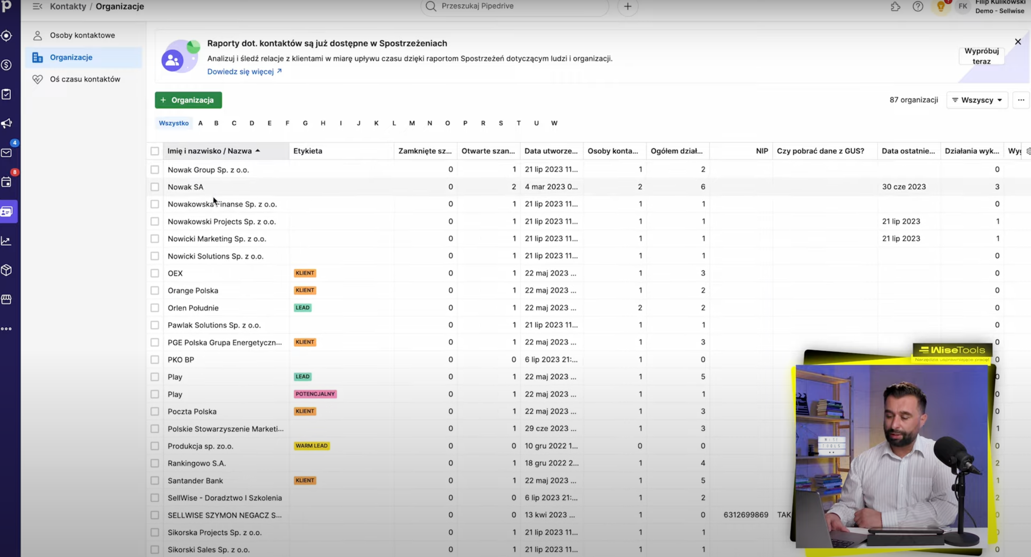Open the Campaigns megaphone icon
The image size is (1031, 557).
pyautogui.click(x=6, y=123)
